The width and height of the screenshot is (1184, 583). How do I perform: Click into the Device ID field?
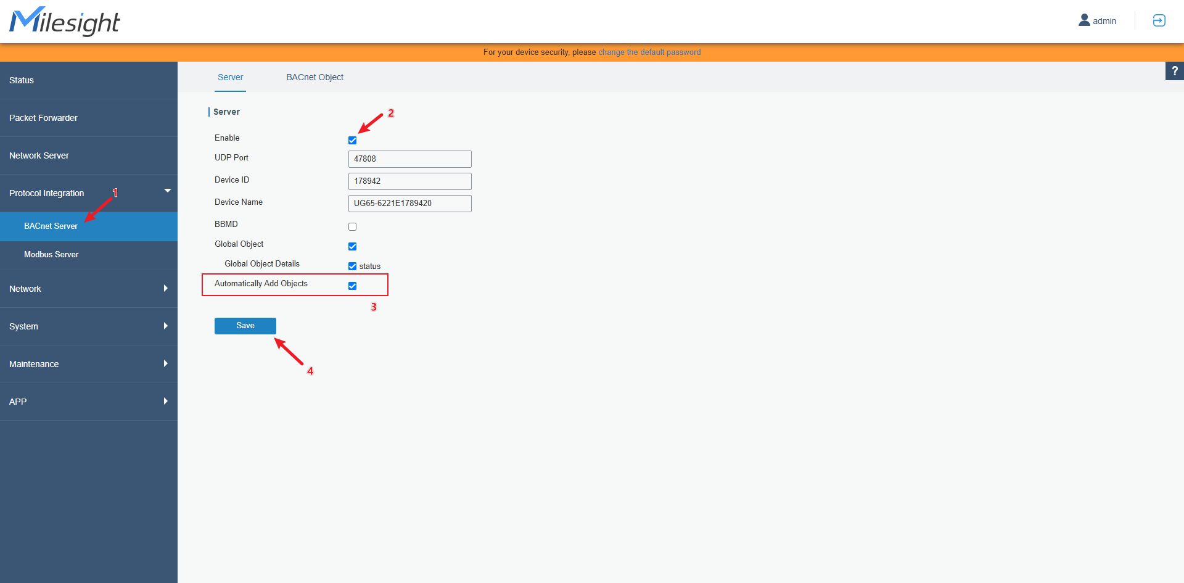(x=410, y=181)
